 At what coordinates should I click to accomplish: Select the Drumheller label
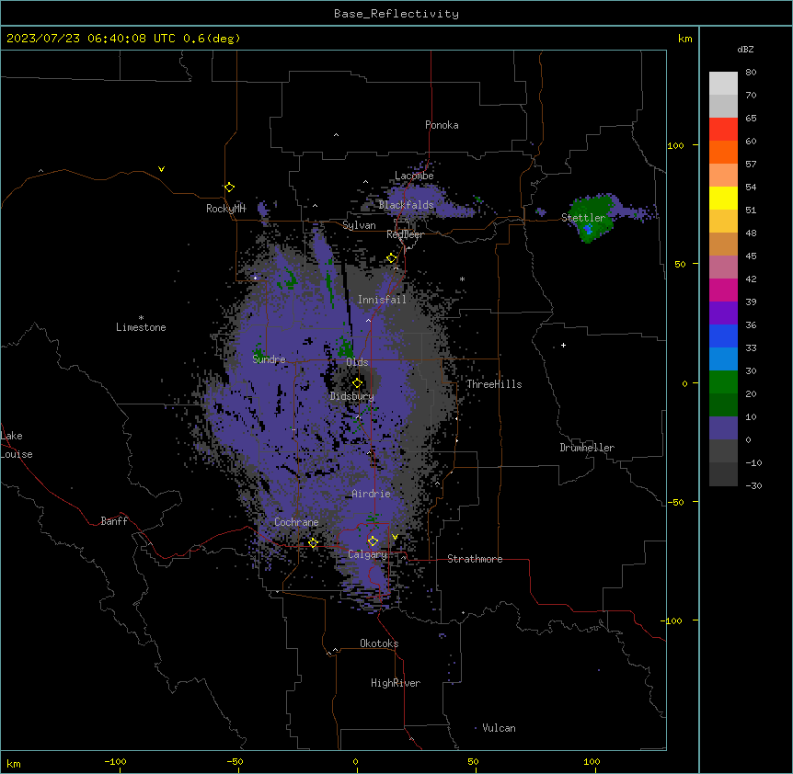coord(587,448)
